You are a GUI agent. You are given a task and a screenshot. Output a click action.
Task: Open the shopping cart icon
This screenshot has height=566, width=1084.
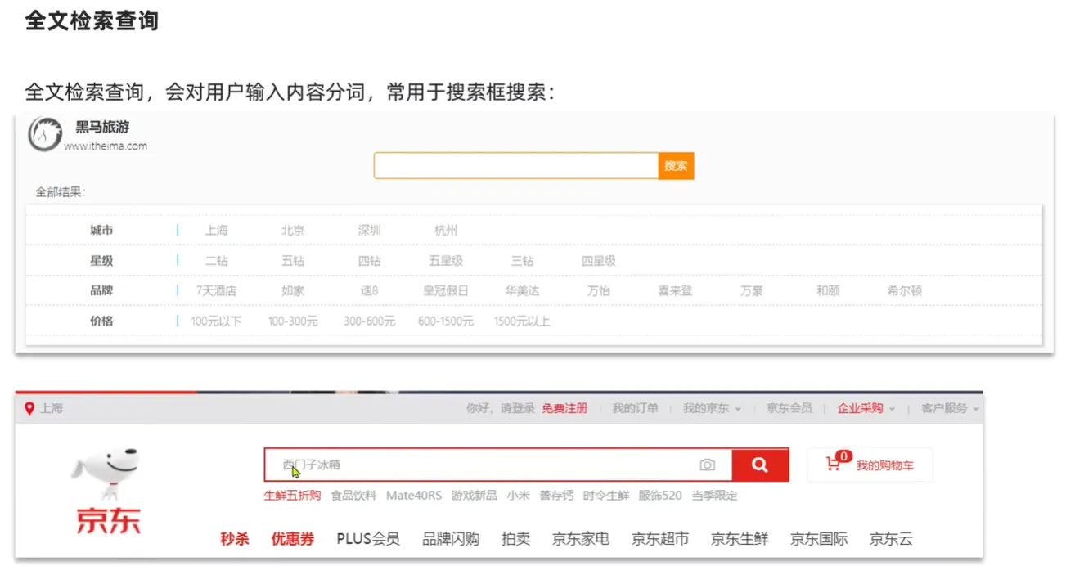coord(834,465)
